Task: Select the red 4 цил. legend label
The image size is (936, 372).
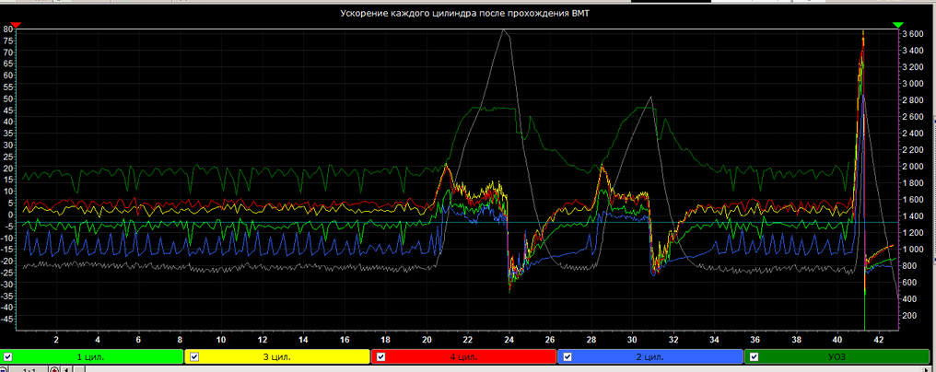Action: [x=463, y=357]
